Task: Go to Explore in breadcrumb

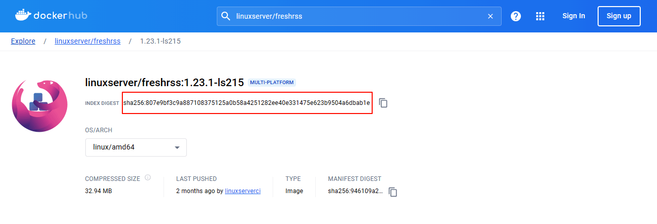Action: [x=23, y=41]
